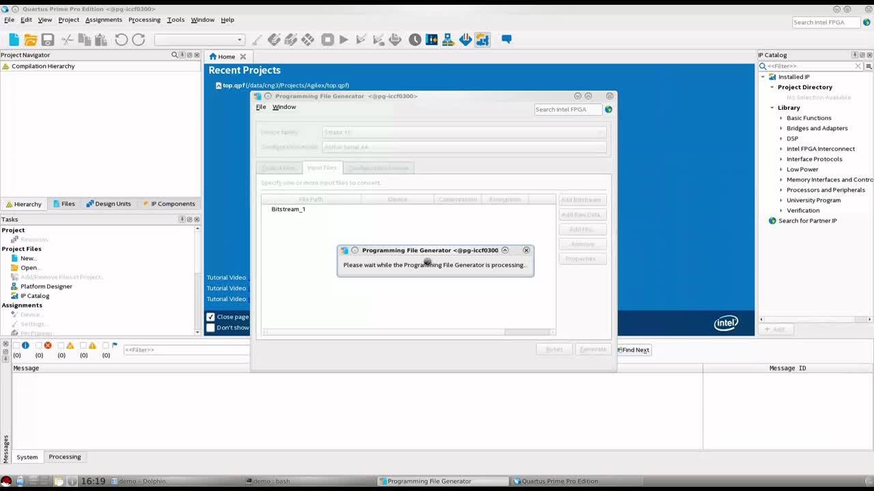
Task: Click the Find Next button
Action: (634, 350)
